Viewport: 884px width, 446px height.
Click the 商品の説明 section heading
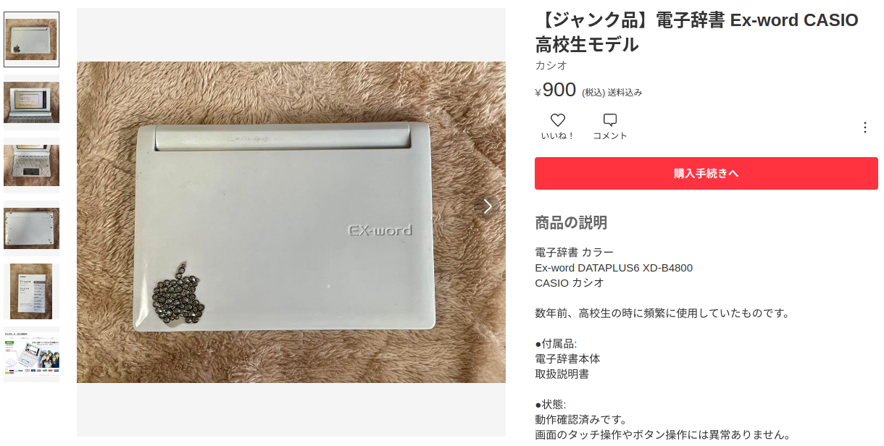[571, 222]
